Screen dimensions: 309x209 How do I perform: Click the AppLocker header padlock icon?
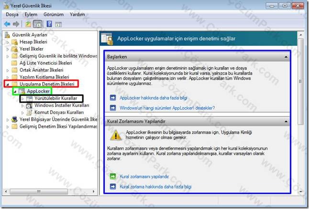(107, 39)
